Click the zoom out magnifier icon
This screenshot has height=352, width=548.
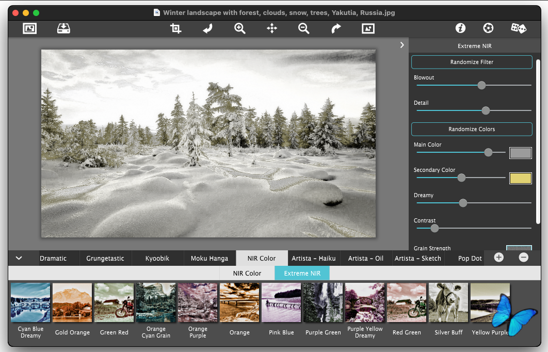click(304, 29)
